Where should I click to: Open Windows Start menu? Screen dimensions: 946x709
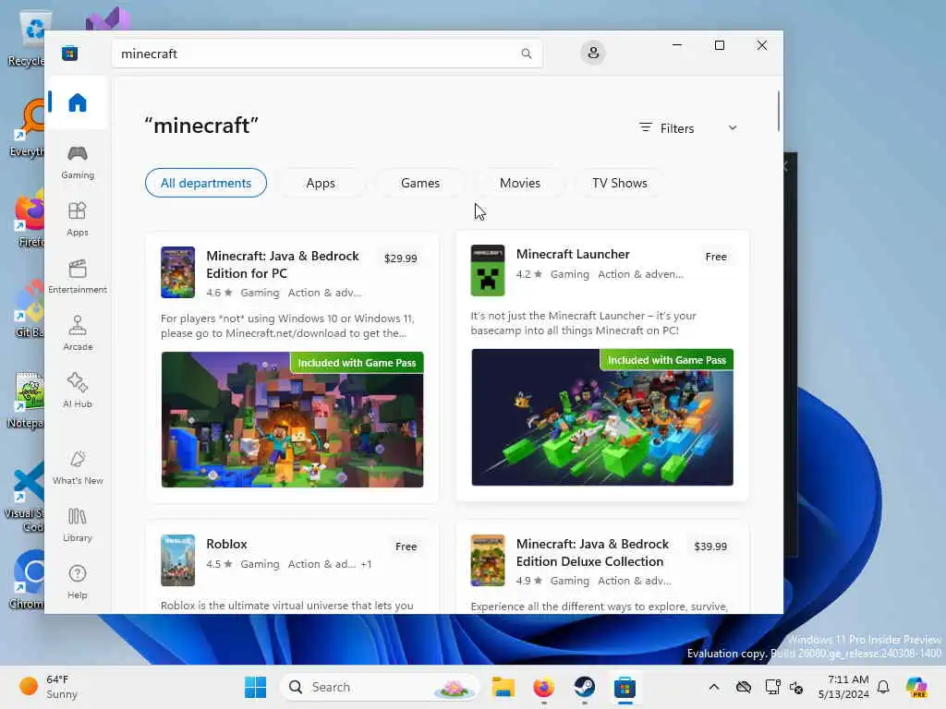coord(255,687)
